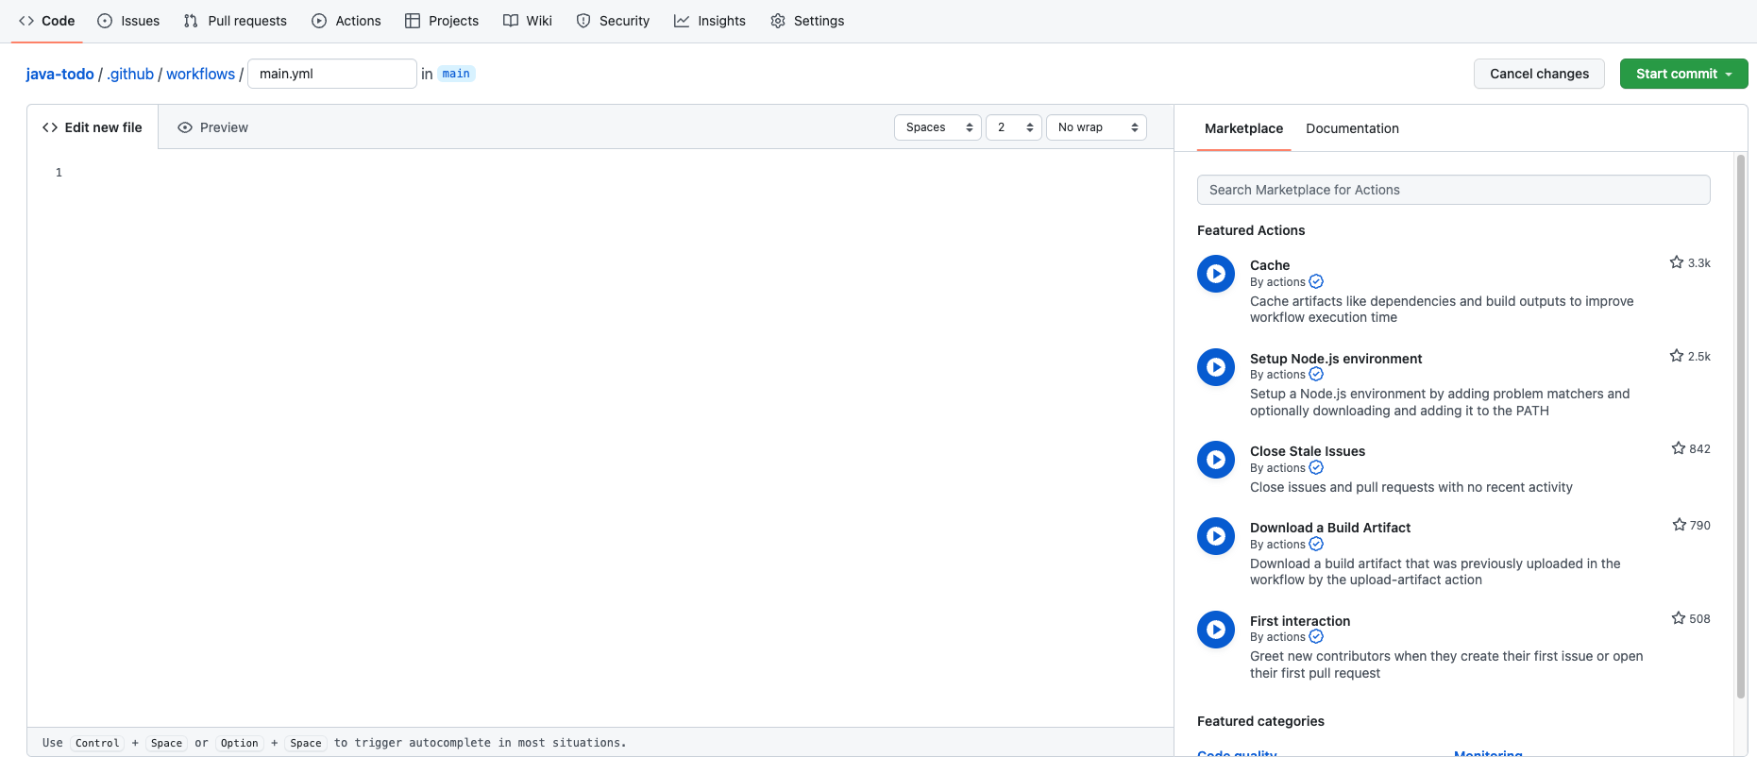Image resolution: width=1757 pixels, height=757 pixels.
Task: Open Download a Build Artifact action
Action: [x=1330, y=528]
